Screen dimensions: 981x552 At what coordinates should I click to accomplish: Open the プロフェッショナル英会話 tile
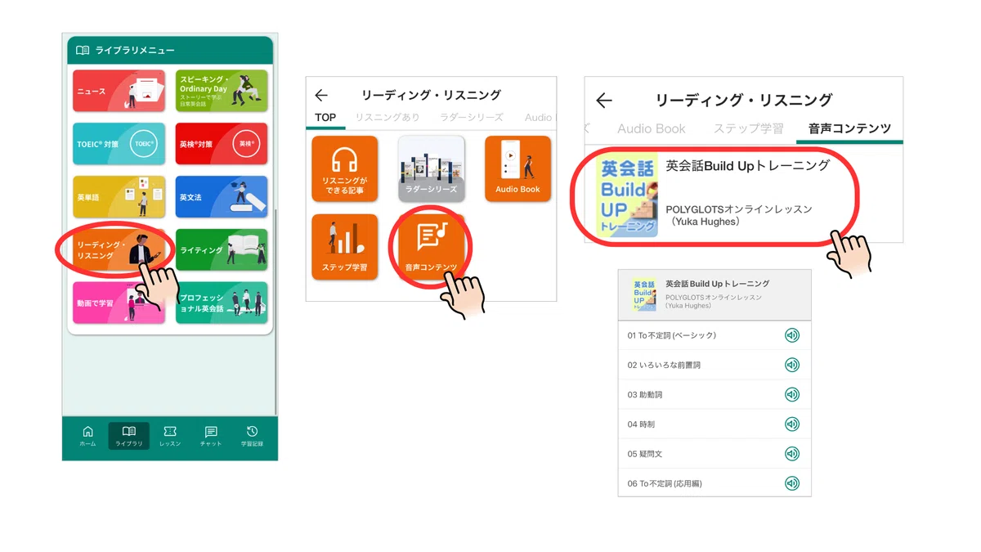222,303
